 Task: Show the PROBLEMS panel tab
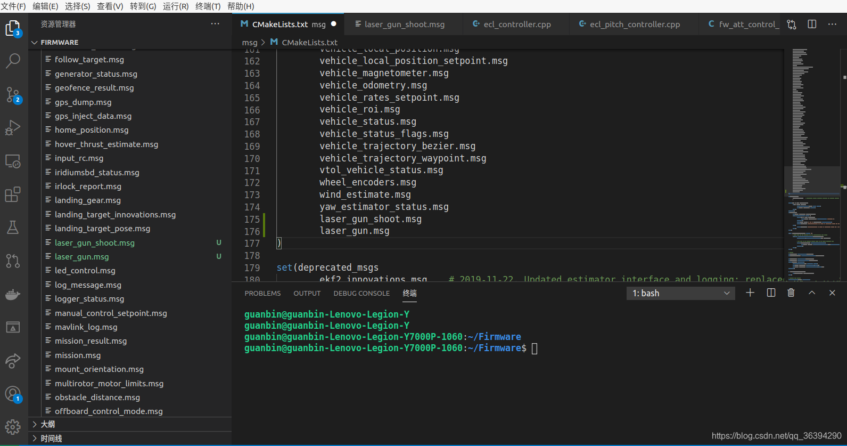[262, 294]
